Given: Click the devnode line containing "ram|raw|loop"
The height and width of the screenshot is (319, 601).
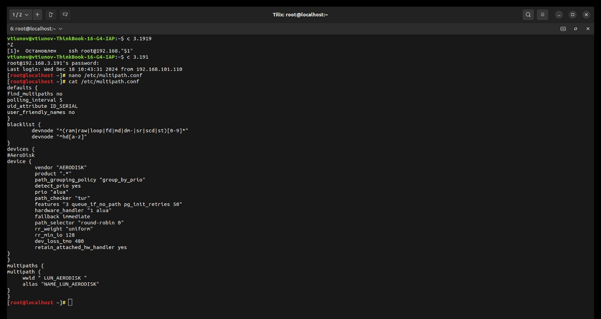Looking at the screenshot, I should pyautogui.click(x=110, y=130).
